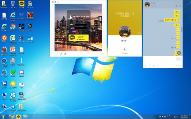Open the green spade card game shortcut
The width and height of the screenshot is (191, 119).
tap(4, 27)
